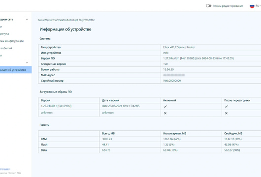The height and width of the screenshot is (177, 261).
Task: Click the Серийный номер row label
Action: [x=52, y=81]
